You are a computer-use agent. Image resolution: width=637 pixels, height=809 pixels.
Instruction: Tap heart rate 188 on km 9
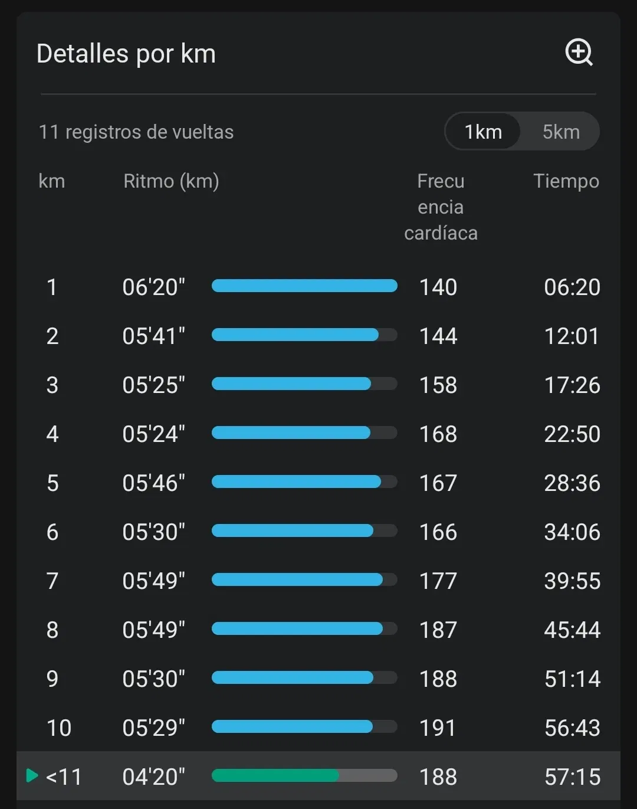click(438, 679)
